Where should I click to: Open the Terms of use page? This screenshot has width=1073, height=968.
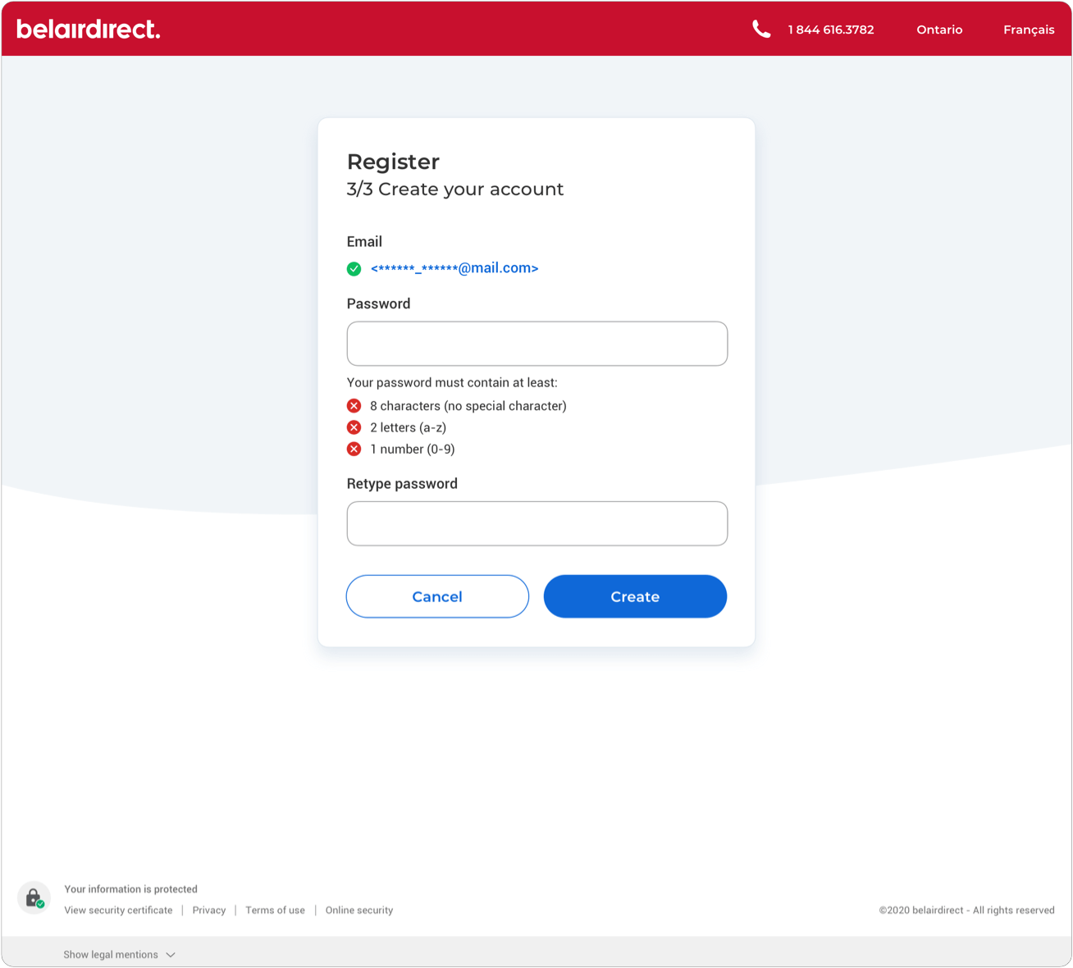(275, 910)
